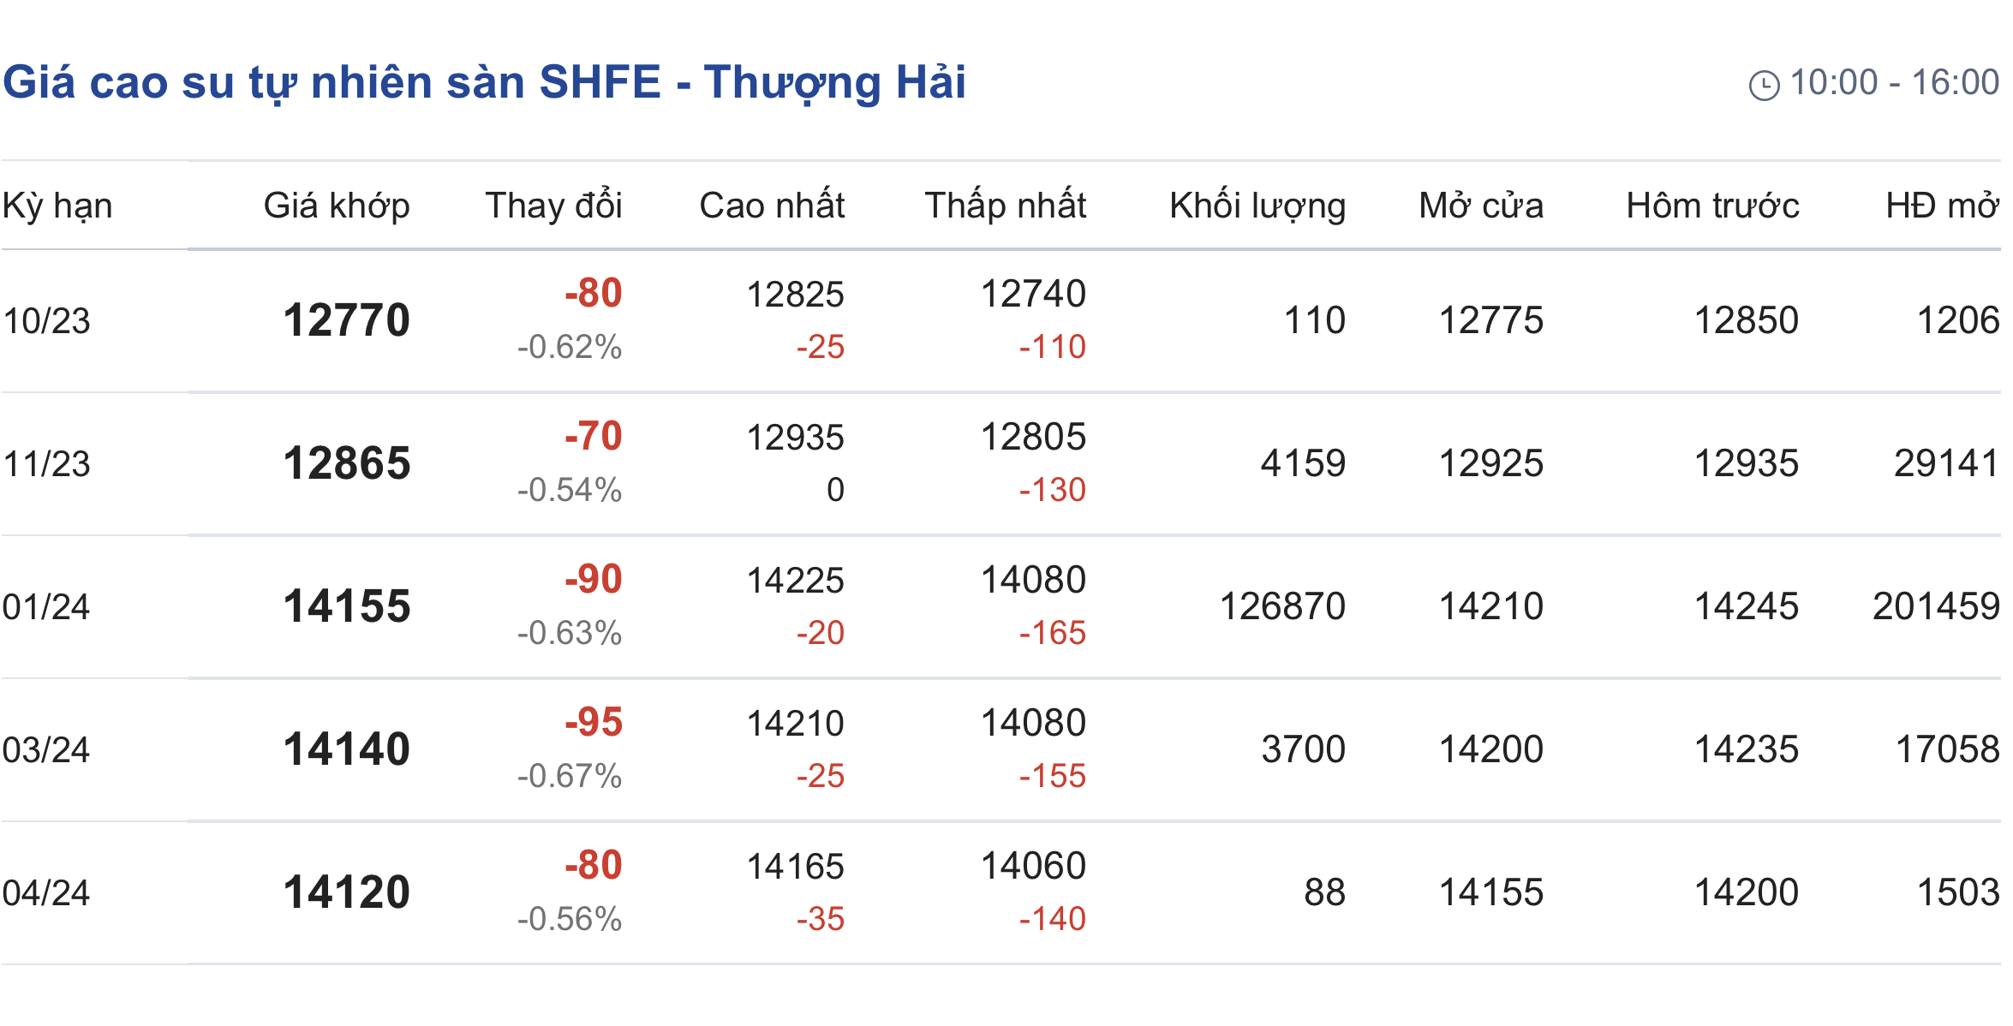Click the Thấp nhất column header
Image resolution: width=2013 pixels, height=1026 pixels.
click(x=1006, y=206)
